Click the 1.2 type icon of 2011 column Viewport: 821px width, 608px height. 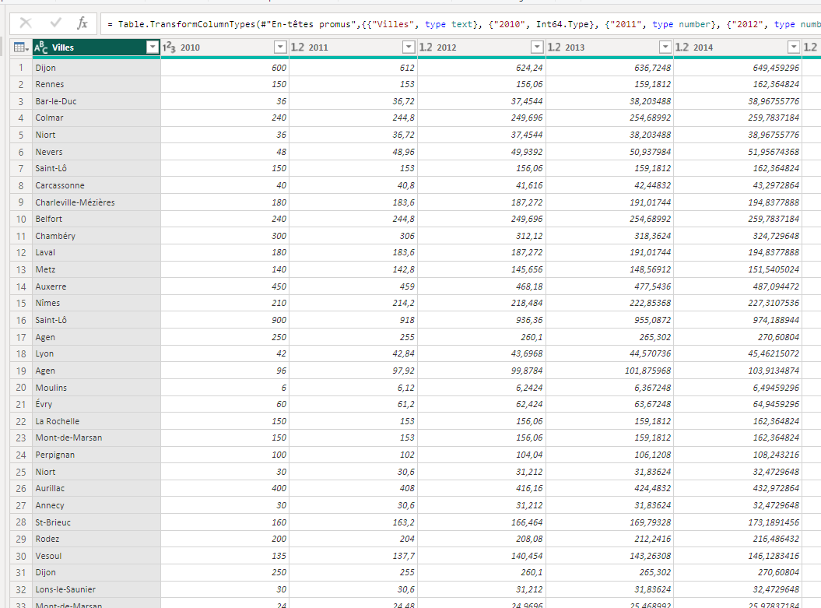click(297, 47)
